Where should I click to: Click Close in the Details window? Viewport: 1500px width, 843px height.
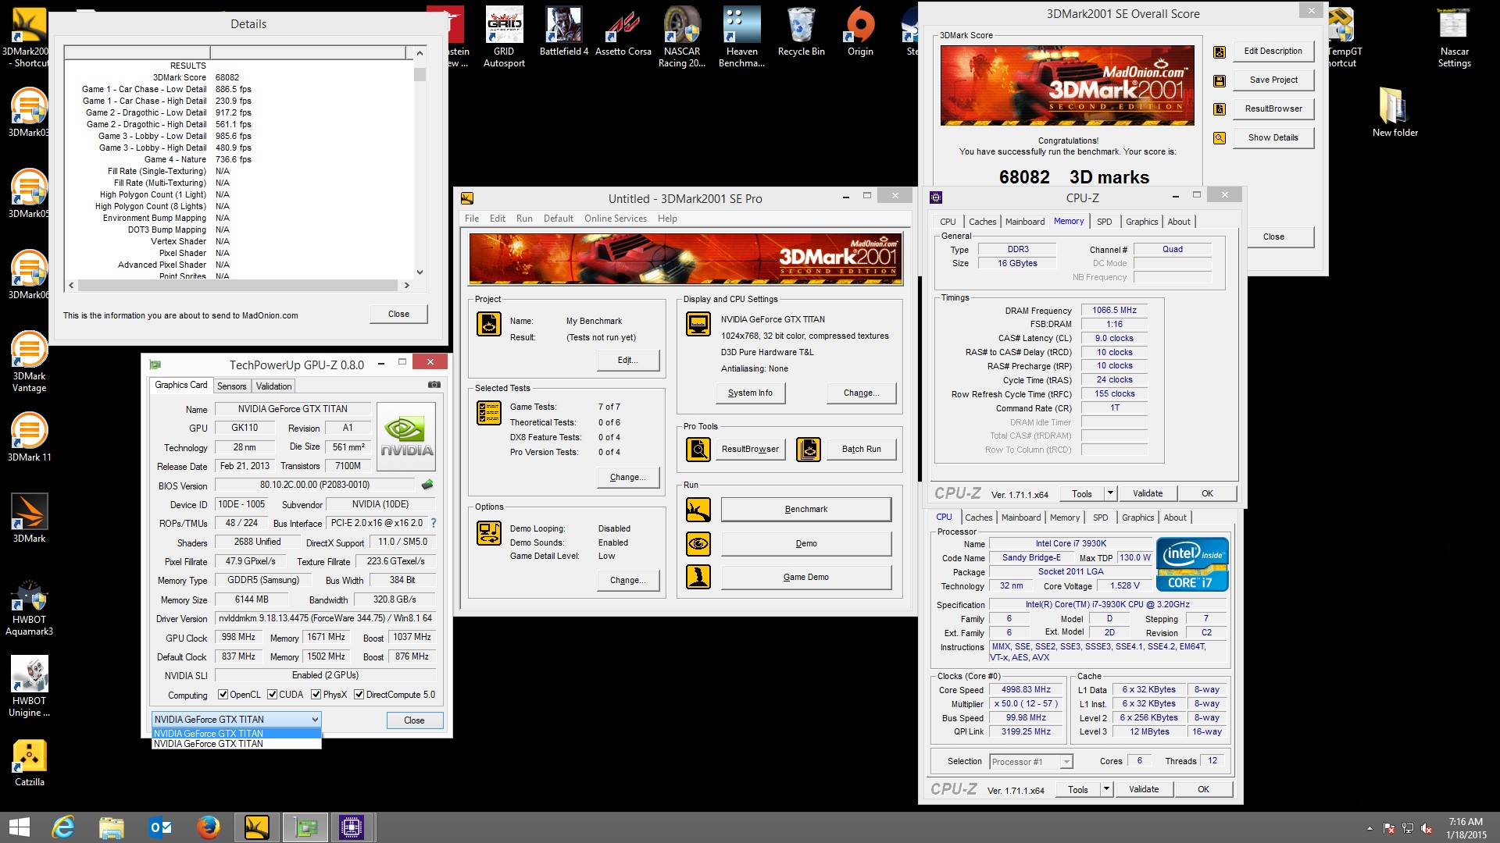[398, 314]
